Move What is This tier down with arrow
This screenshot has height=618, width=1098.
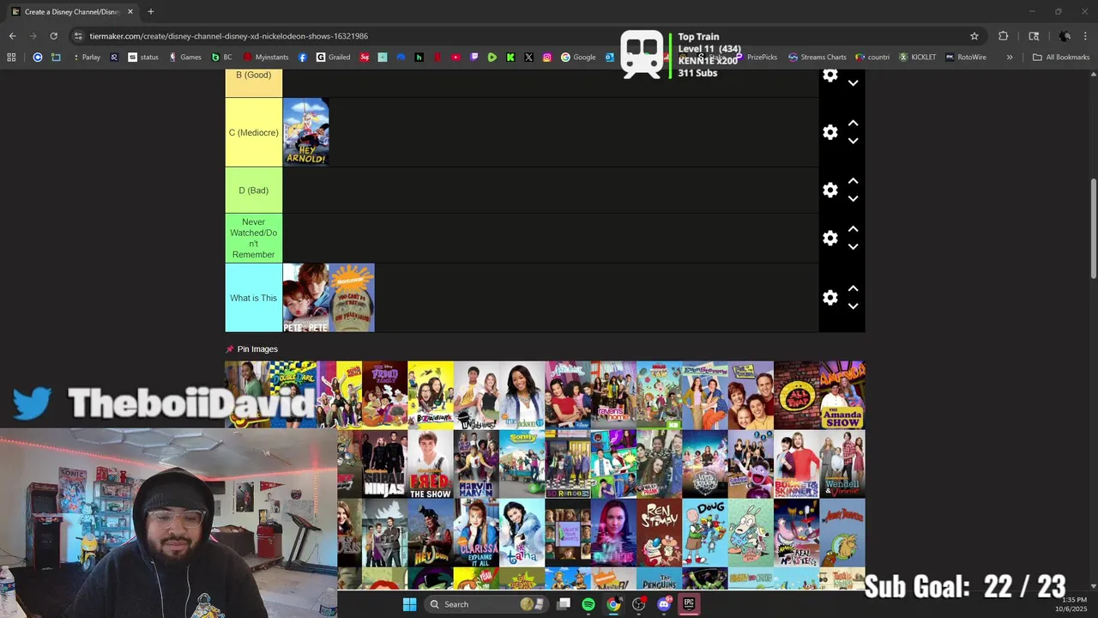click(x=853, y=306)
